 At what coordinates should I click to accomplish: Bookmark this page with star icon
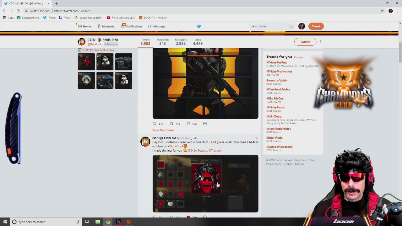[382, 11]
